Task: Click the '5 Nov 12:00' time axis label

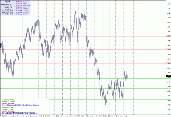Action: tap(55, 116)
